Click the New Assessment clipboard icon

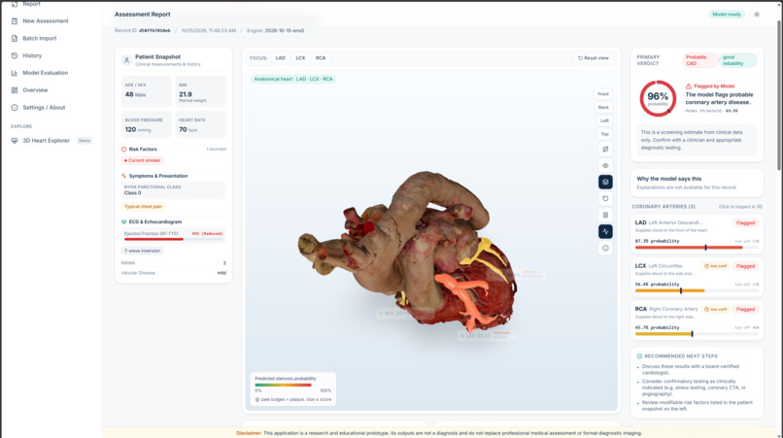(15, 21)
